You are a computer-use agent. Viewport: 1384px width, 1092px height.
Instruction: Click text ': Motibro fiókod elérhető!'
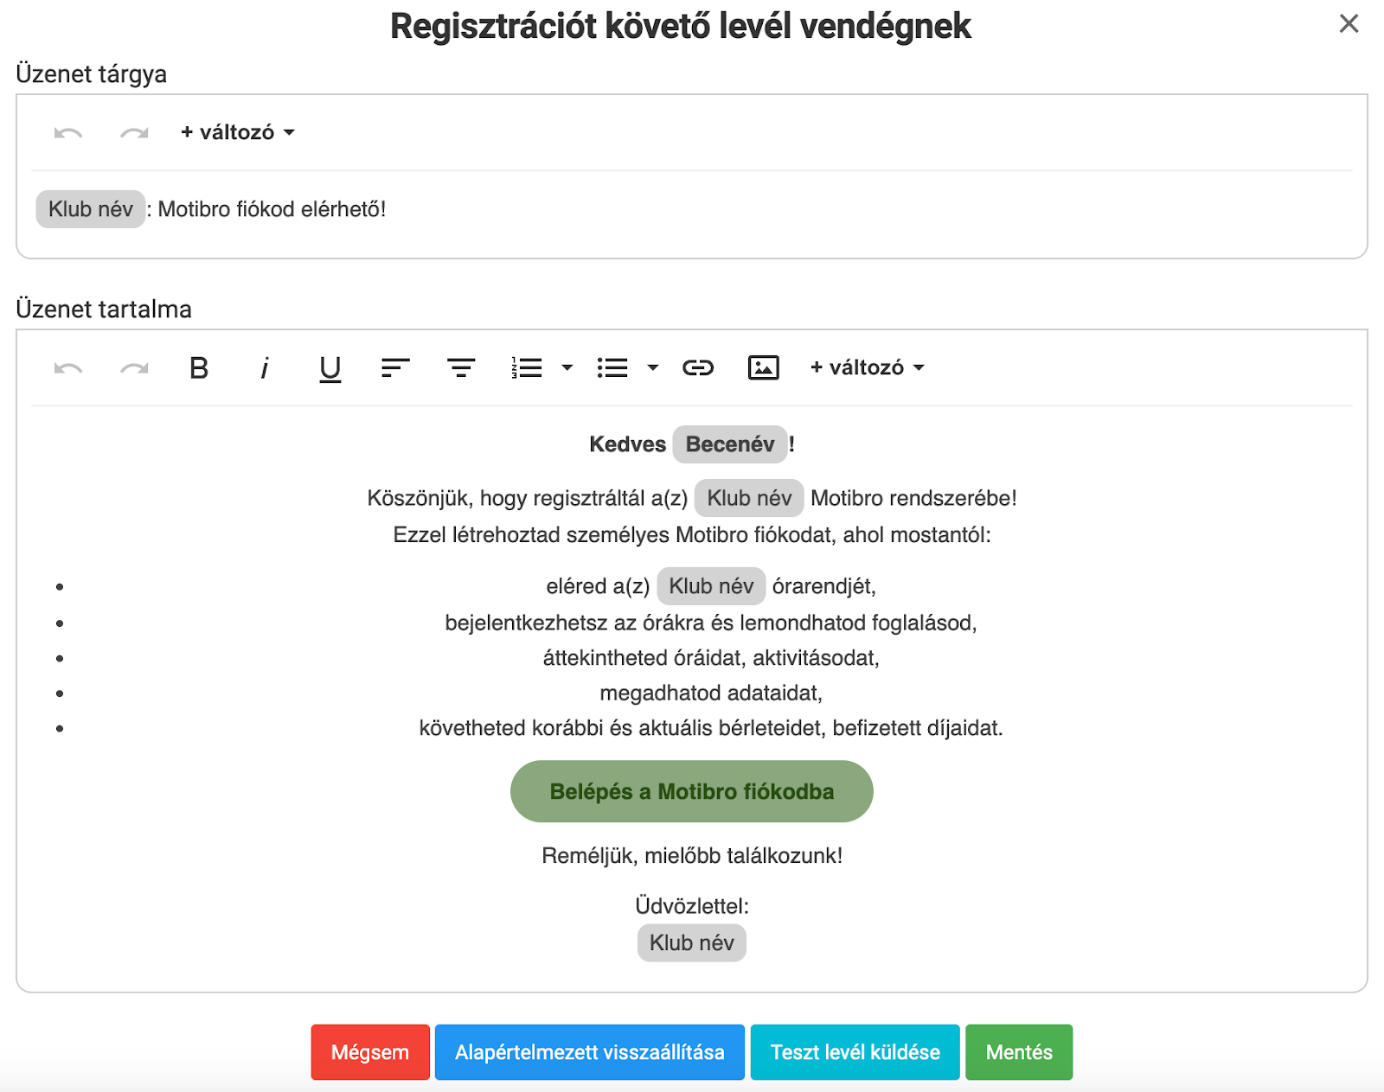[266, 209]
